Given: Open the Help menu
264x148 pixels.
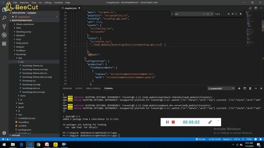Looking at the screenshot, I should coord(68,2).
